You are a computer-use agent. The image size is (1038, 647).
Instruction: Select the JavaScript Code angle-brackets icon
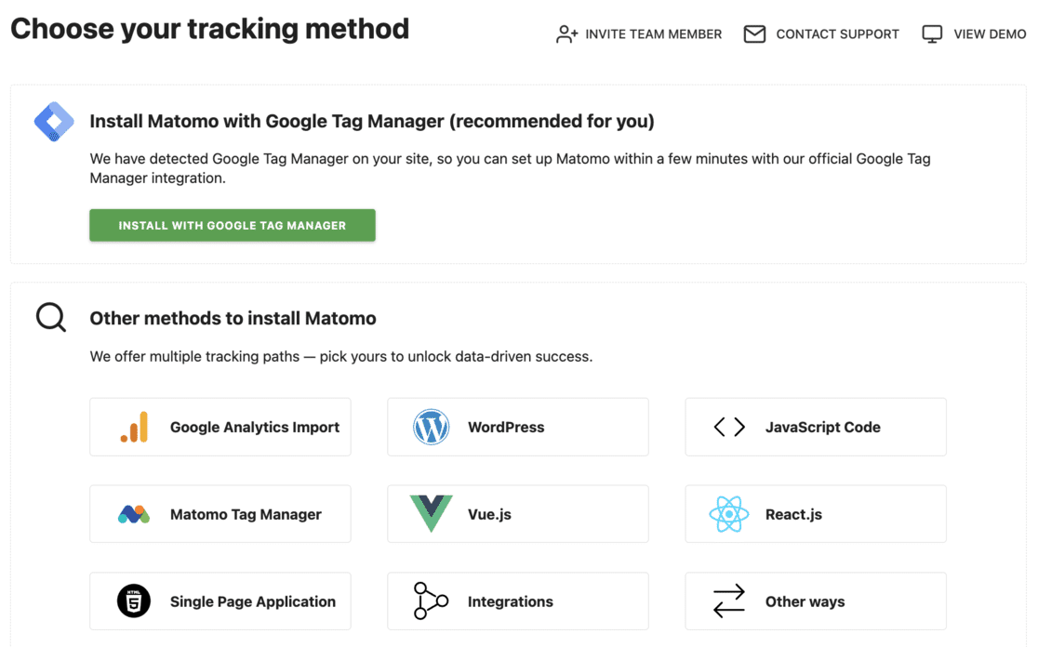click(x=728, y=427)
